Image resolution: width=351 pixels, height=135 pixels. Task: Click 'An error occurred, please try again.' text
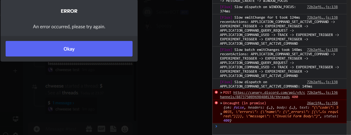tap(69, 27)
